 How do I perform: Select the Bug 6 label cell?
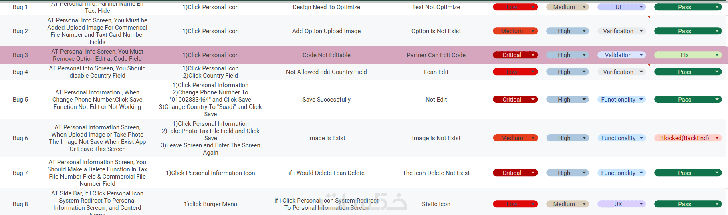pos(20,138)
